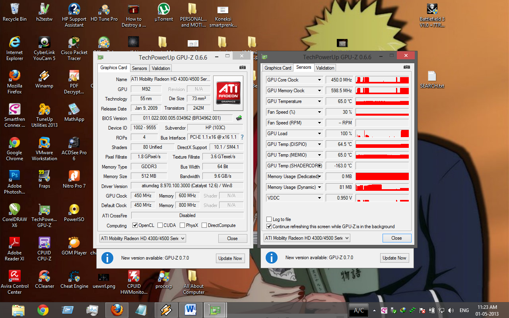
Task: Select Graphics Card tab in left GPU-Z window
Action: [x=114, y=68]
